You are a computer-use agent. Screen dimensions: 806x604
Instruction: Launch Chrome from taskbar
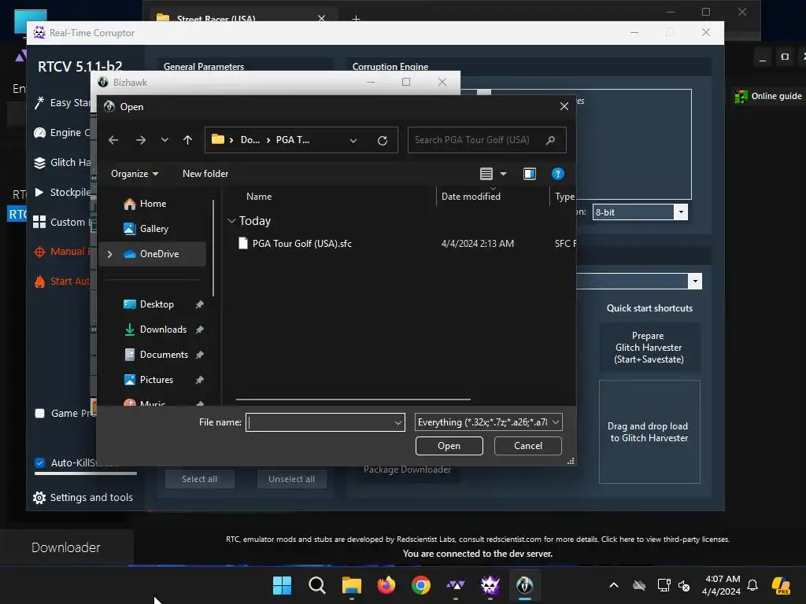(x=421, y=585)
